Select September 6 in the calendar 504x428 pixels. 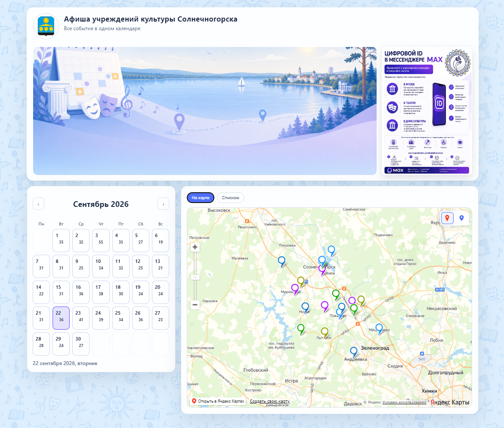[161, 241]
